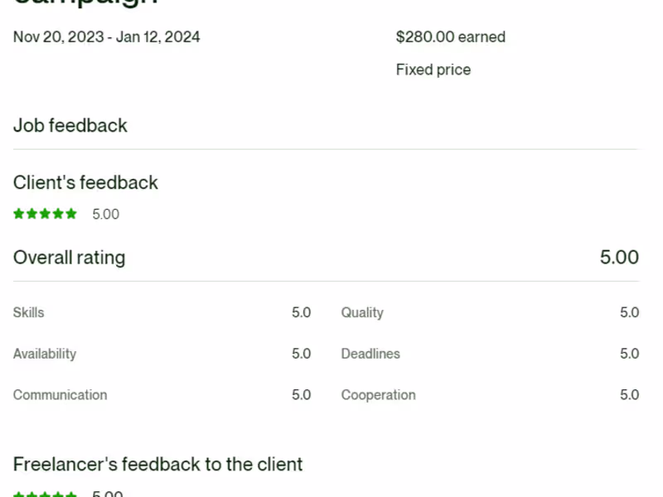Click the Nov 20, 2023 - Jan 12, 2024 date range
Image resolution: width=663 pixels, height=497 pixels.
[107, 37]
